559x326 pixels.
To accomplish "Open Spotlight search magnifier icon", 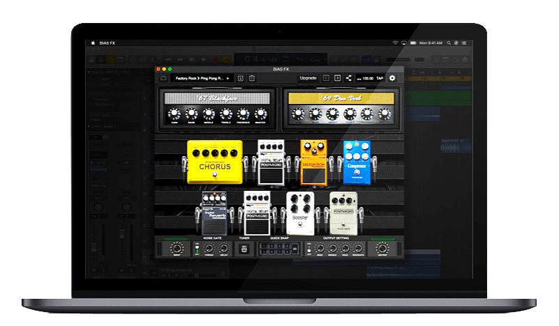I will point(449,43).
